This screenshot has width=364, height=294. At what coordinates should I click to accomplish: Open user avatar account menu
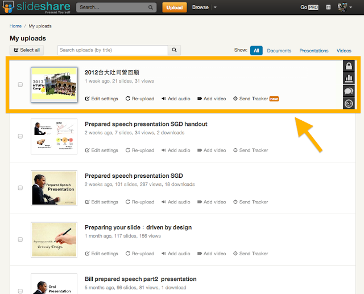345,7
